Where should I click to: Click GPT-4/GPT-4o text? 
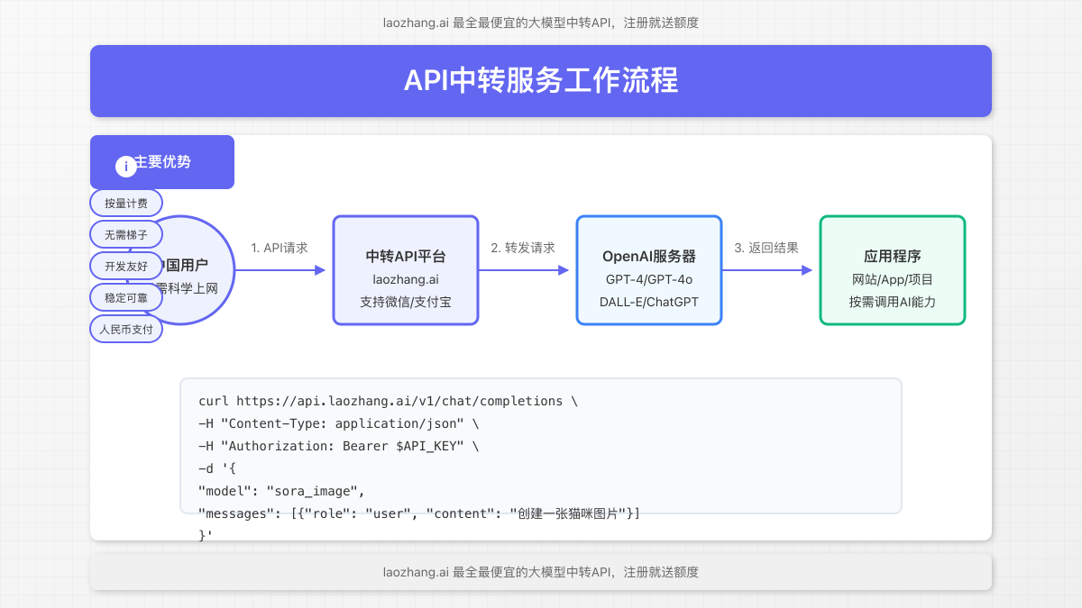(649, 279)
